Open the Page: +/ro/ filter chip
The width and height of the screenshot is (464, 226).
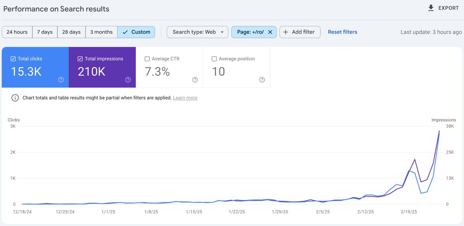tap(250, 32)
